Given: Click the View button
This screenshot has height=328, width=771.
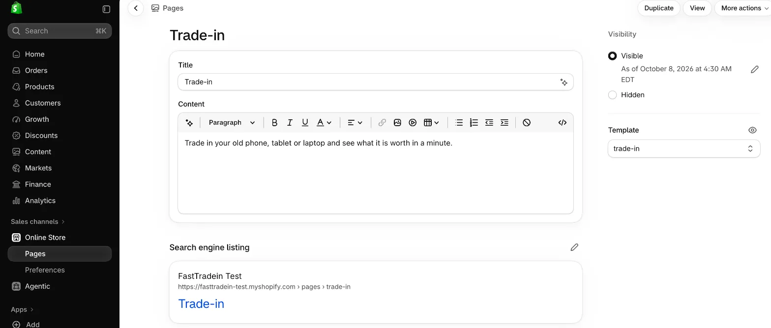Looking at the screenshot, I should pyautogui.click(x=697, y=8).
